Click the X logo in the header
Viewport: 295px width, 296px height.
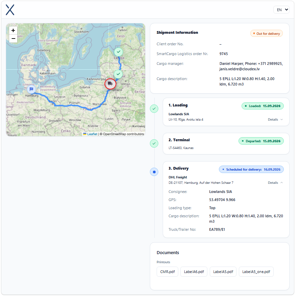10,10
